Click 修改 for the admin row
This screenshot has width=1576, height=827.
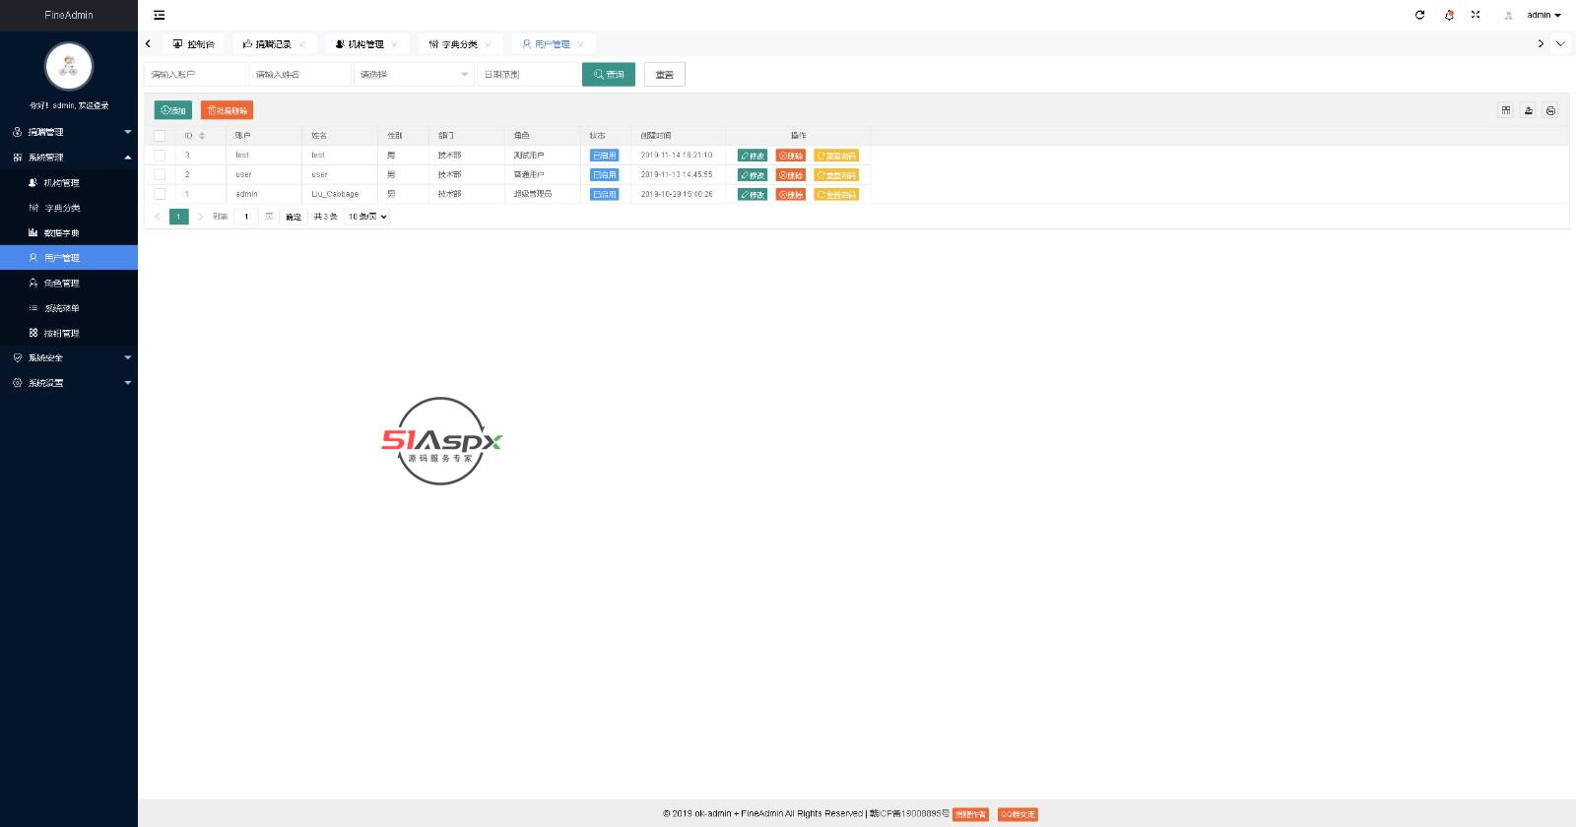[x=753, y=195]
